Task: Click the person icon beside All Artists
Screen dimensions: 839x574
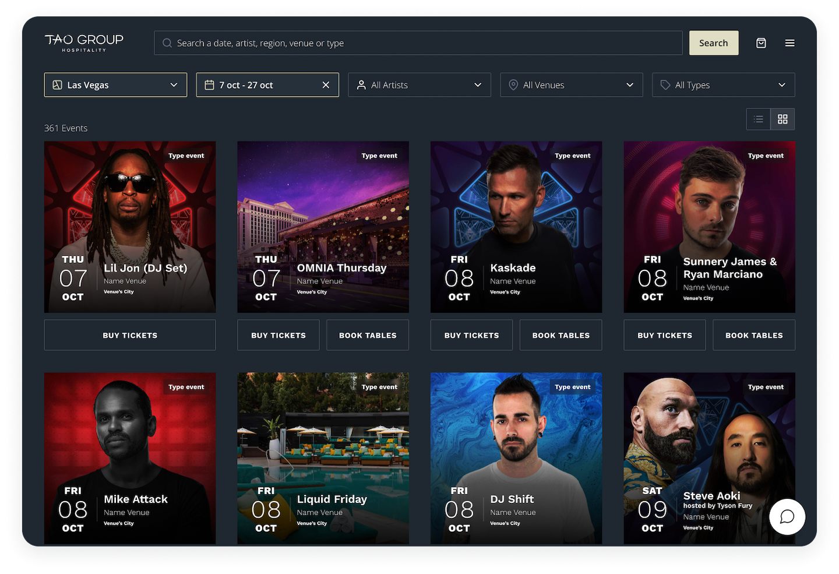Action: pos(361,85)
